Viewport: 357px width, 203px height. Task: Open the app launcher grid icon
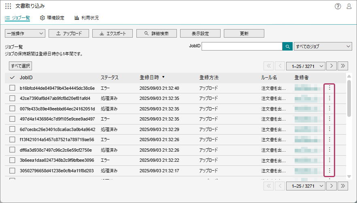[x=8, y=6]
